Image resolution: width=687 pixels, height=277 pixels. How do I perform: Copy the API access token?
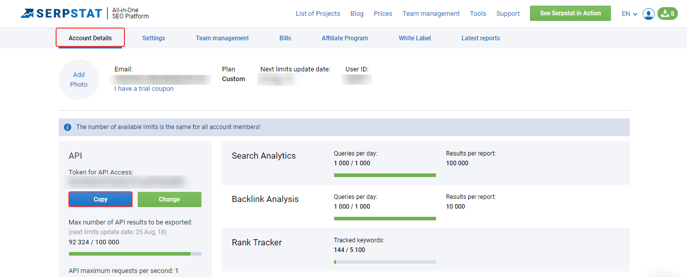(100, 199)
